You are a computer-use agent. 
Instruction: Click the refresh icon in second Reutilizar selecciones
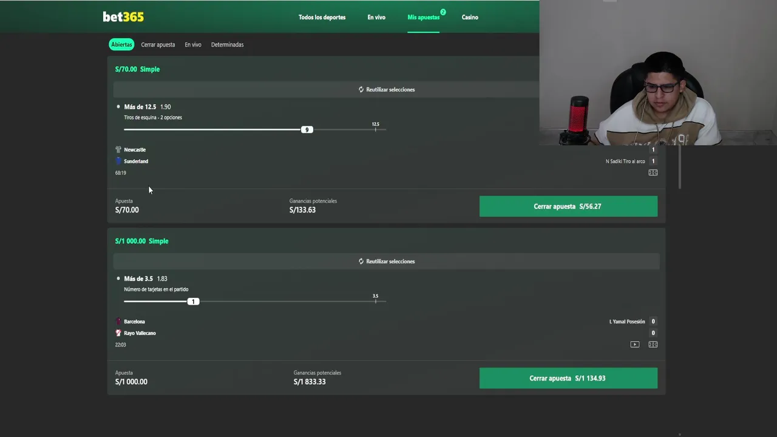click(361, 261)
